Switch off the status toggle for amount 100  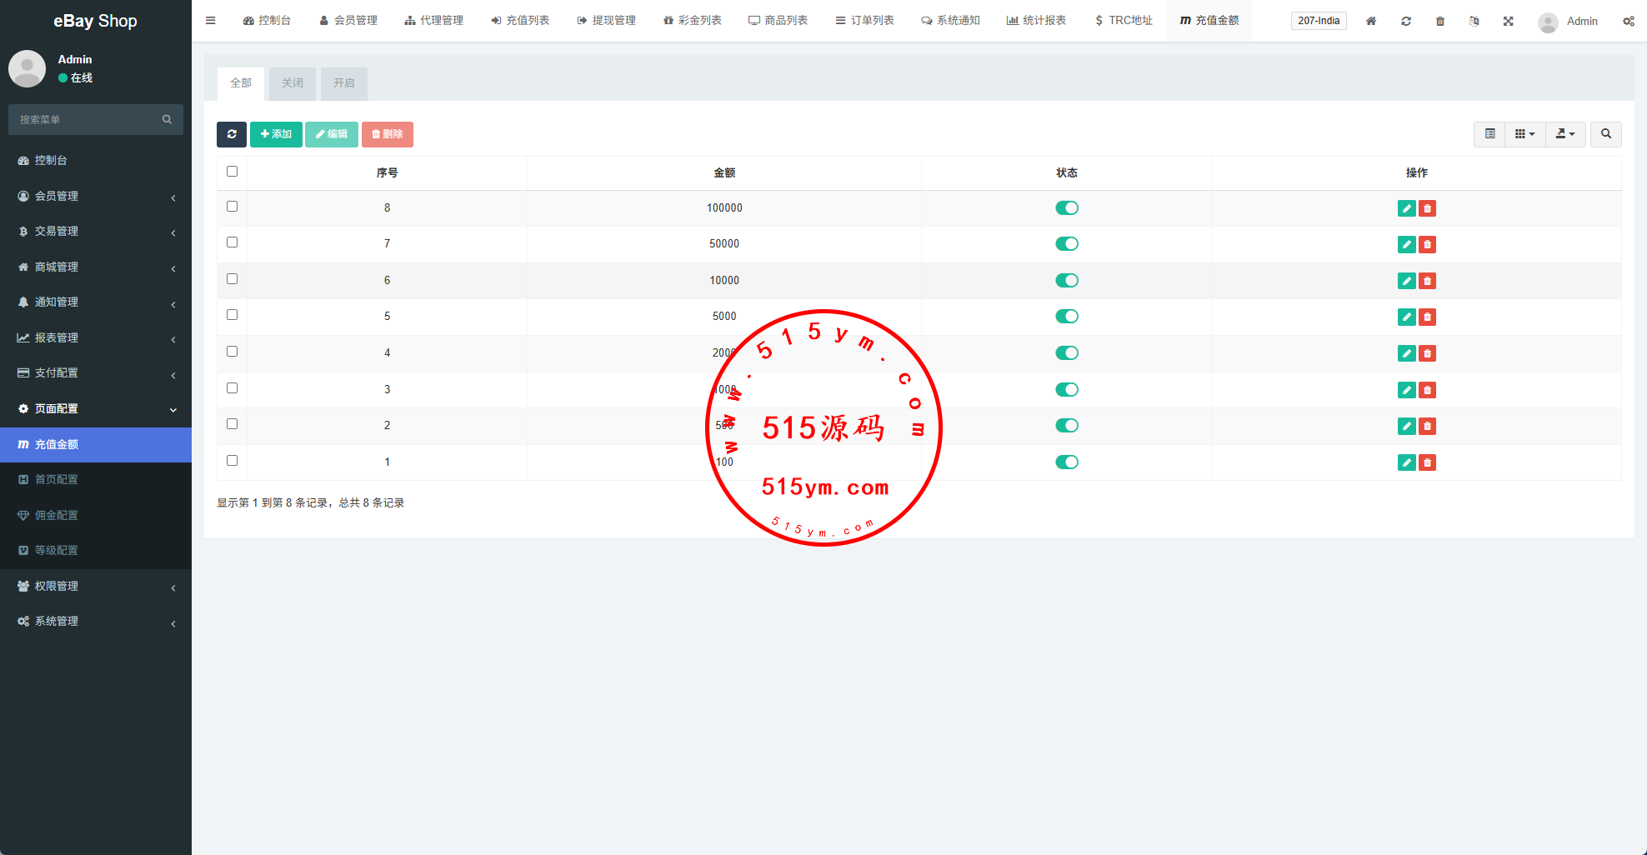1066,462
